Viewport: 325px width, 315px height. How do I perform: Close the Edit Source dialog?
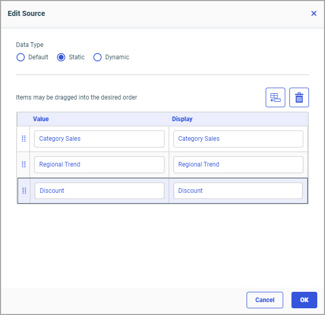pyautogui.click(x=314, y=13)
